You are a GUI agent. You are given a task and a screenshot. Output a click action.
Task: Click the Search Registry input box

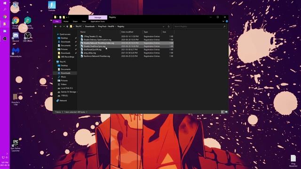(x=199, y=26)
